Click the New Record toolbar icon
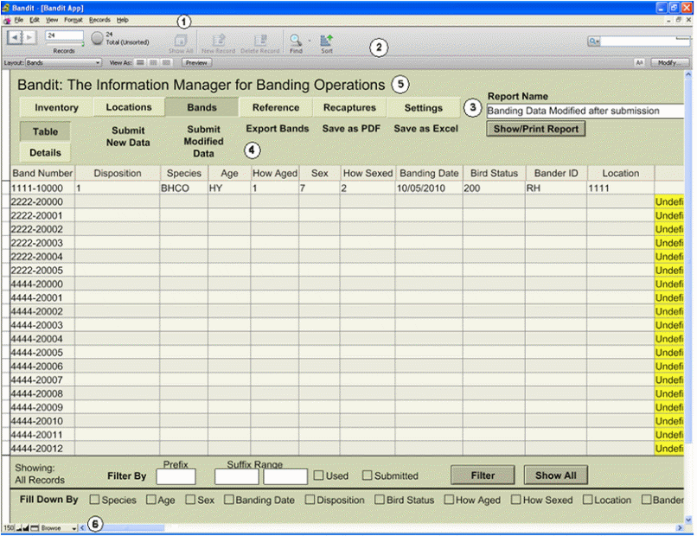The height and width of the screenshot is (536, 697). tap(218, 40)
